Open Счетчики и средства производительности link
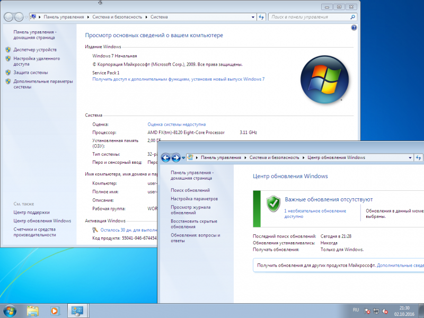Screen dimensions: 424x318 [x=34, y=232]
